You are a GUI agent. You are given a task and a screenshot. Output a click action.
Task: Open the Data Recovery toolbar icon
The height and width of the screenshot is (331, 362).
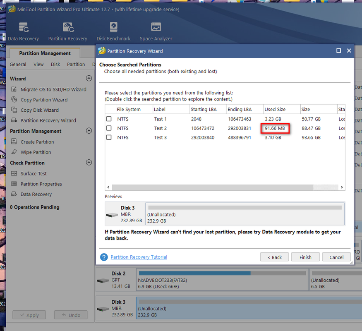[24, 27]
